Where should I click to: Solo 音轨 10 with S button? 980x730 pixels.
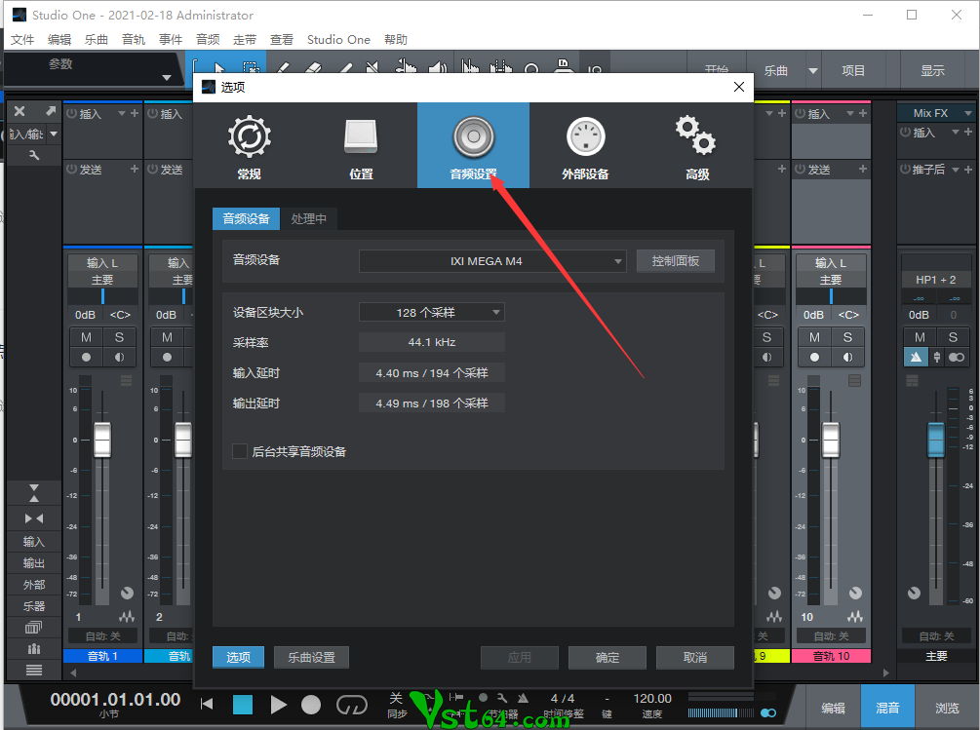coord(847,337)
